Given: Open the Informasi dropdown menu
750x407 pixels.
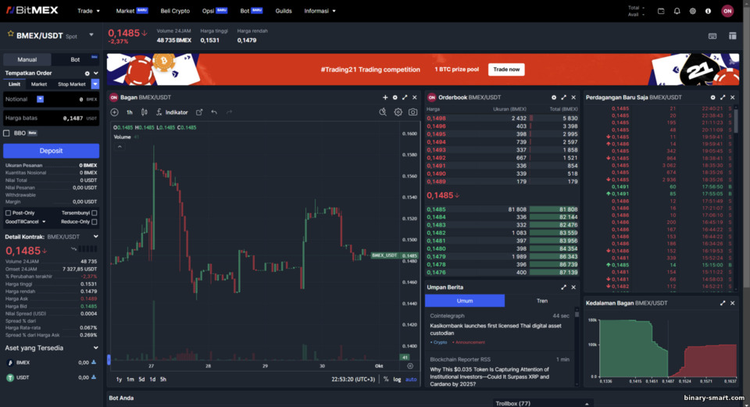Looking at the screenshot, I should (x=320, y=11).
